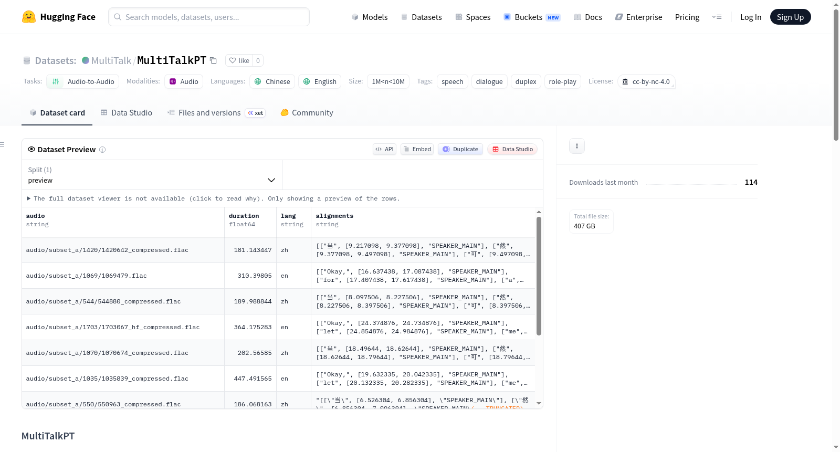Select the Chinese language tag
This screenshot has height=452, width=840.
tap(272, 81)
